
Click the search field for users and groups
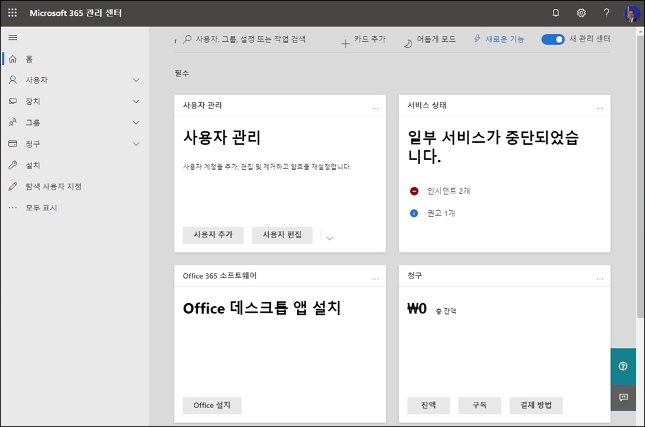pyautogui.click(x=251, y=40)
